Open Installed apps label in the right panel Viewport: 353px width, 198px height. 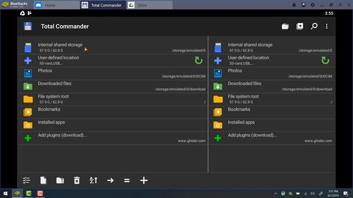click(242, 122)
